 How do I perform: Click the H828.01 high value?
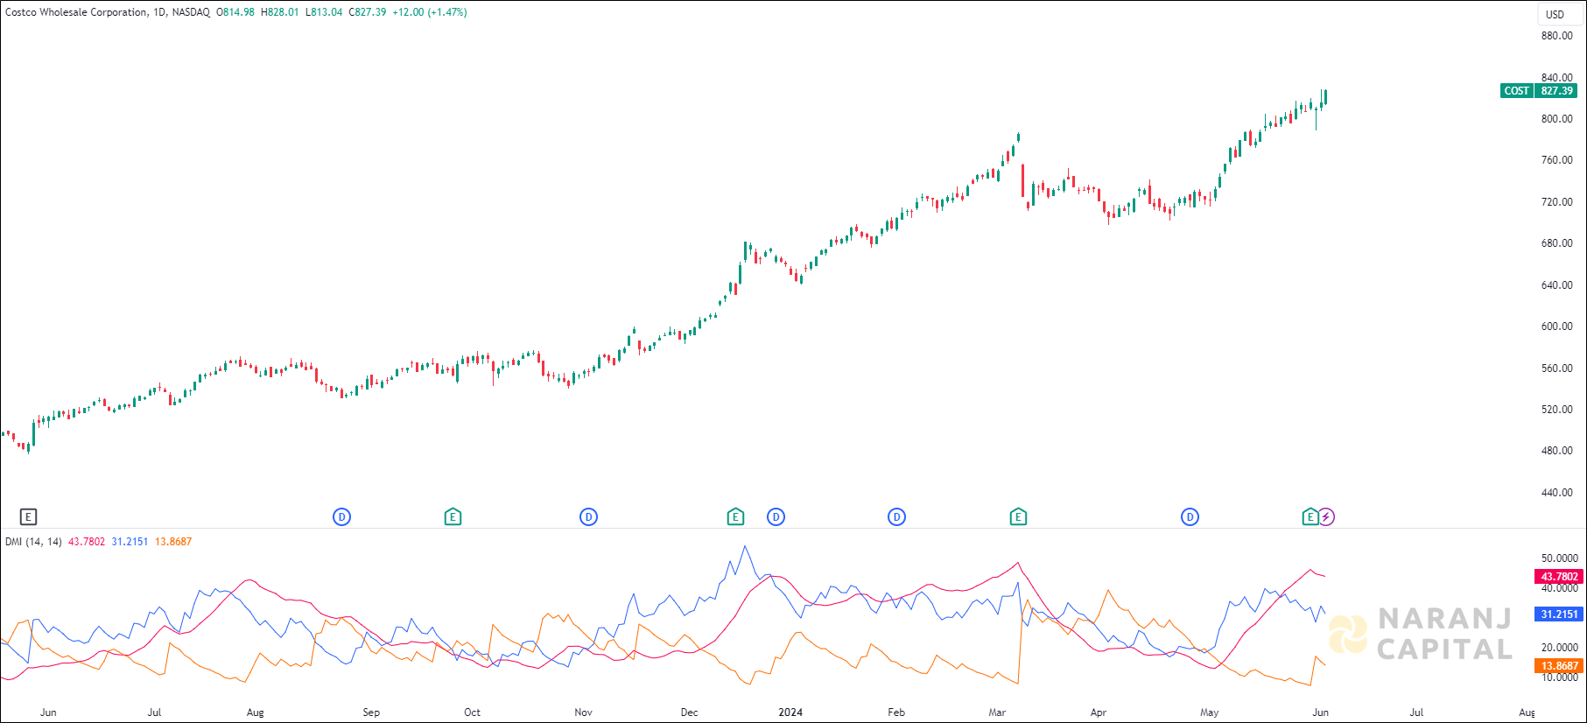[x=280, y=12]
